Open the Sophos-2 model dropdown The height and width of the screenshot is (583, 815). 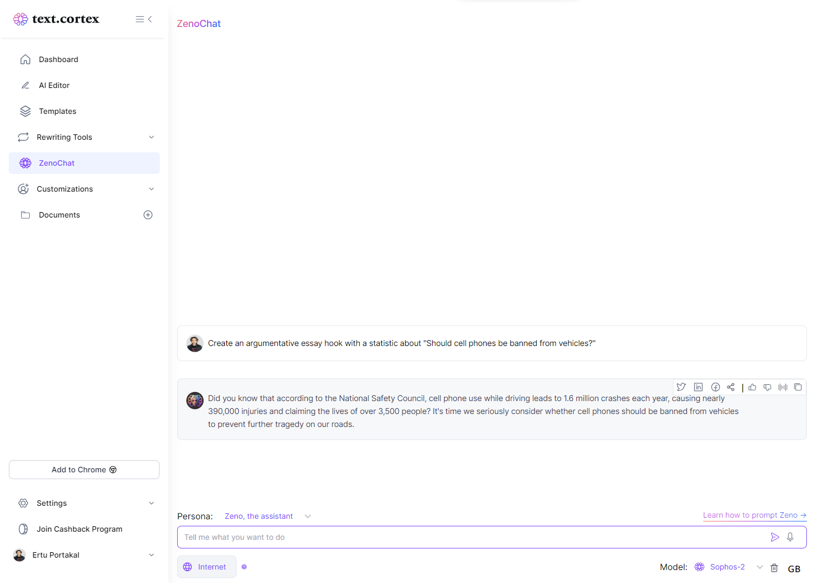(729, 567)
